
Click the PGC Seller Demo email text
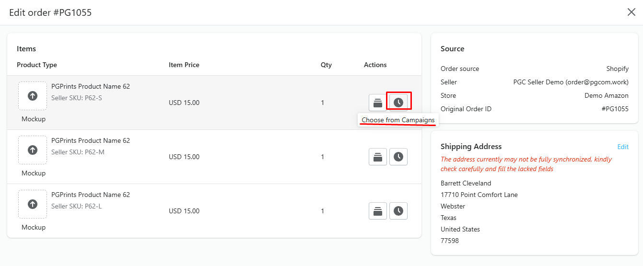[571, 82]
